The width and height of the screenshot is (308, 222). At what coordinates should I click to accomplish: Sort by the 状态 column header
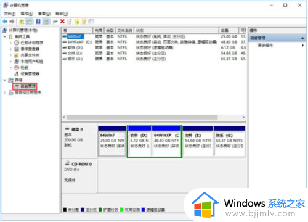tap(176, 30)
